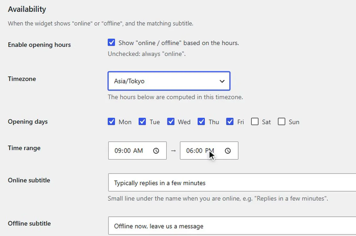Click the 'When the widget shows' description
The height and width of the screenshot is (236, 356).
[x=100, y=23]
